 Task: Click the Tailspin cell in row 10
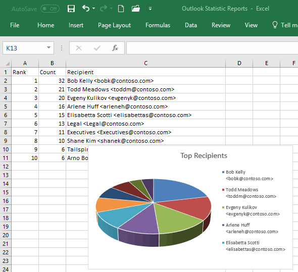point(77,149)
